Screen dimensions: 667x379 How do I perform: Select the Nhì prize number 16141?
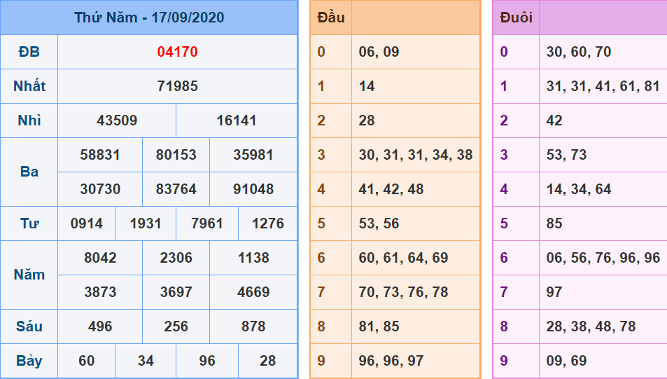pyautogui.click(x=237, y=120)
